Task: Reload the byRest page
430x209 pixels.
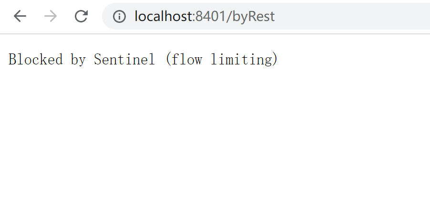Action: pyautogui.click(x=81, y=16)
